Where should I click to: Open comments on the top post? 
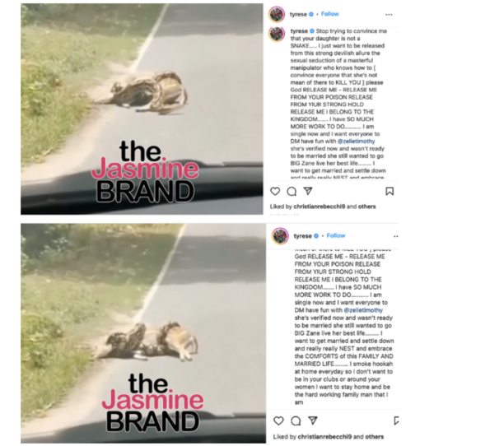(292, 191)
